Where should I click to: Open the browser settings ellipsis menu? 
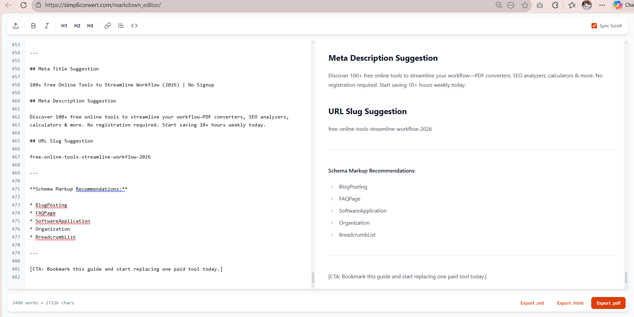602,5
